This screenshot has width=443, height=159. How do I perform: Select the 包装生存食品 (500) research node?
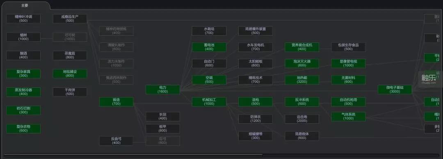click(348, 47)
